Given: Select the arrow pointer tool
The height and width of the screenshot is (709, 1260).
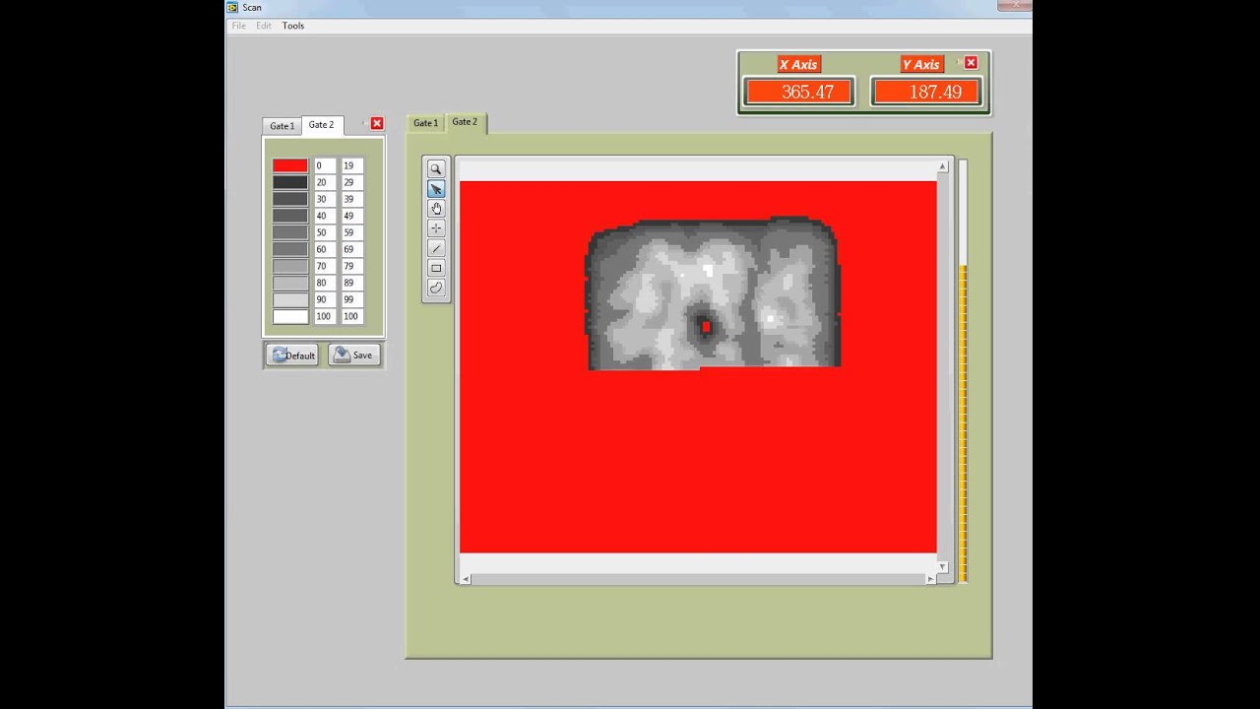Looking at the screenshot, I should coord(436,189).
